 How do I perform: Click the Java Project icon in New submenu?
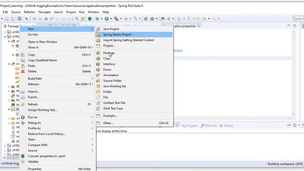(98, 29)
